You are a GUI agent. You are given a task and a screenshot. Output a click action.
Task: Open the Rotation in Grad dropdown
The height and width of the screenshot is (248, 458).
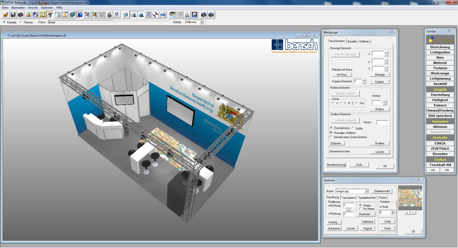(x=392, y=212)
